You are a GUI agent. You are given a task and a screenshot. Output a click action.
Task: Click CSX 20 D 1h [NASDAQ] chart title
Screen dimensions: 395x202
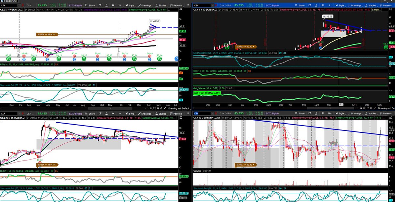13,118
